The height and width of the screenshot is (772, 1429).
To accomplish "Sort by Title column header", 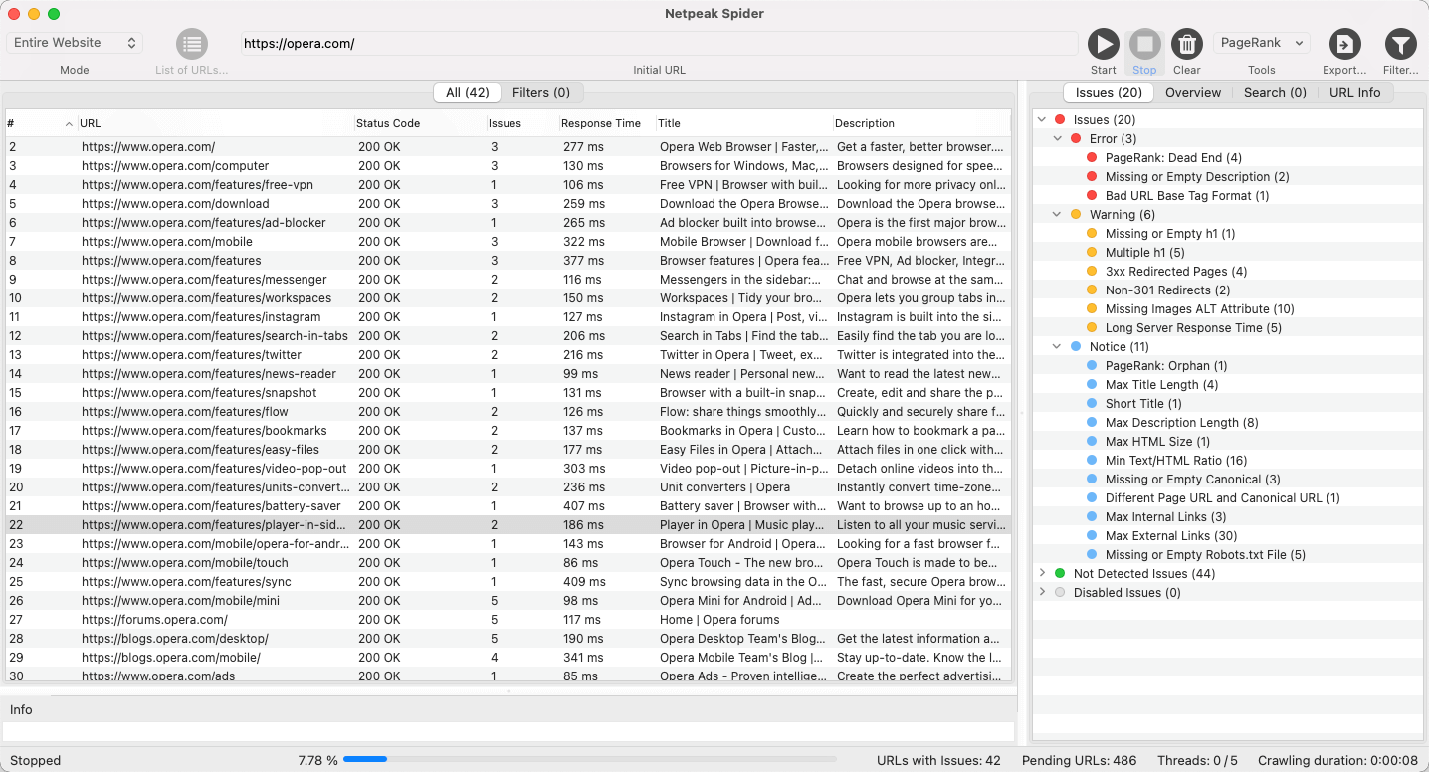I will [x=743, y=123].
